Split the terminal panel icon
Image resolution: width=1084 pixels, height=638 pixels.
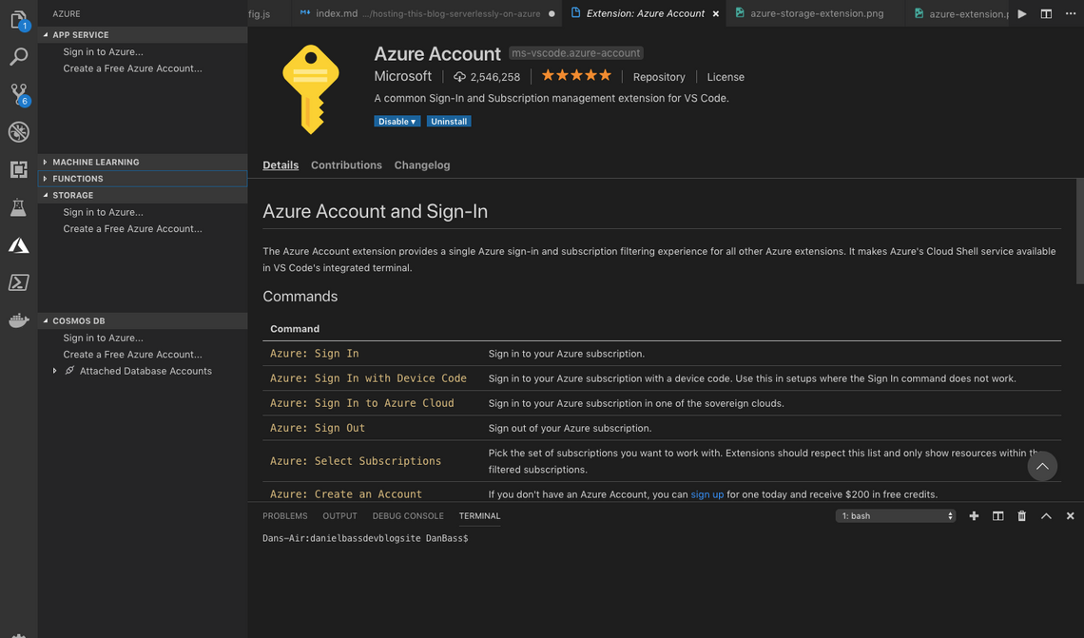pos(997,516)
